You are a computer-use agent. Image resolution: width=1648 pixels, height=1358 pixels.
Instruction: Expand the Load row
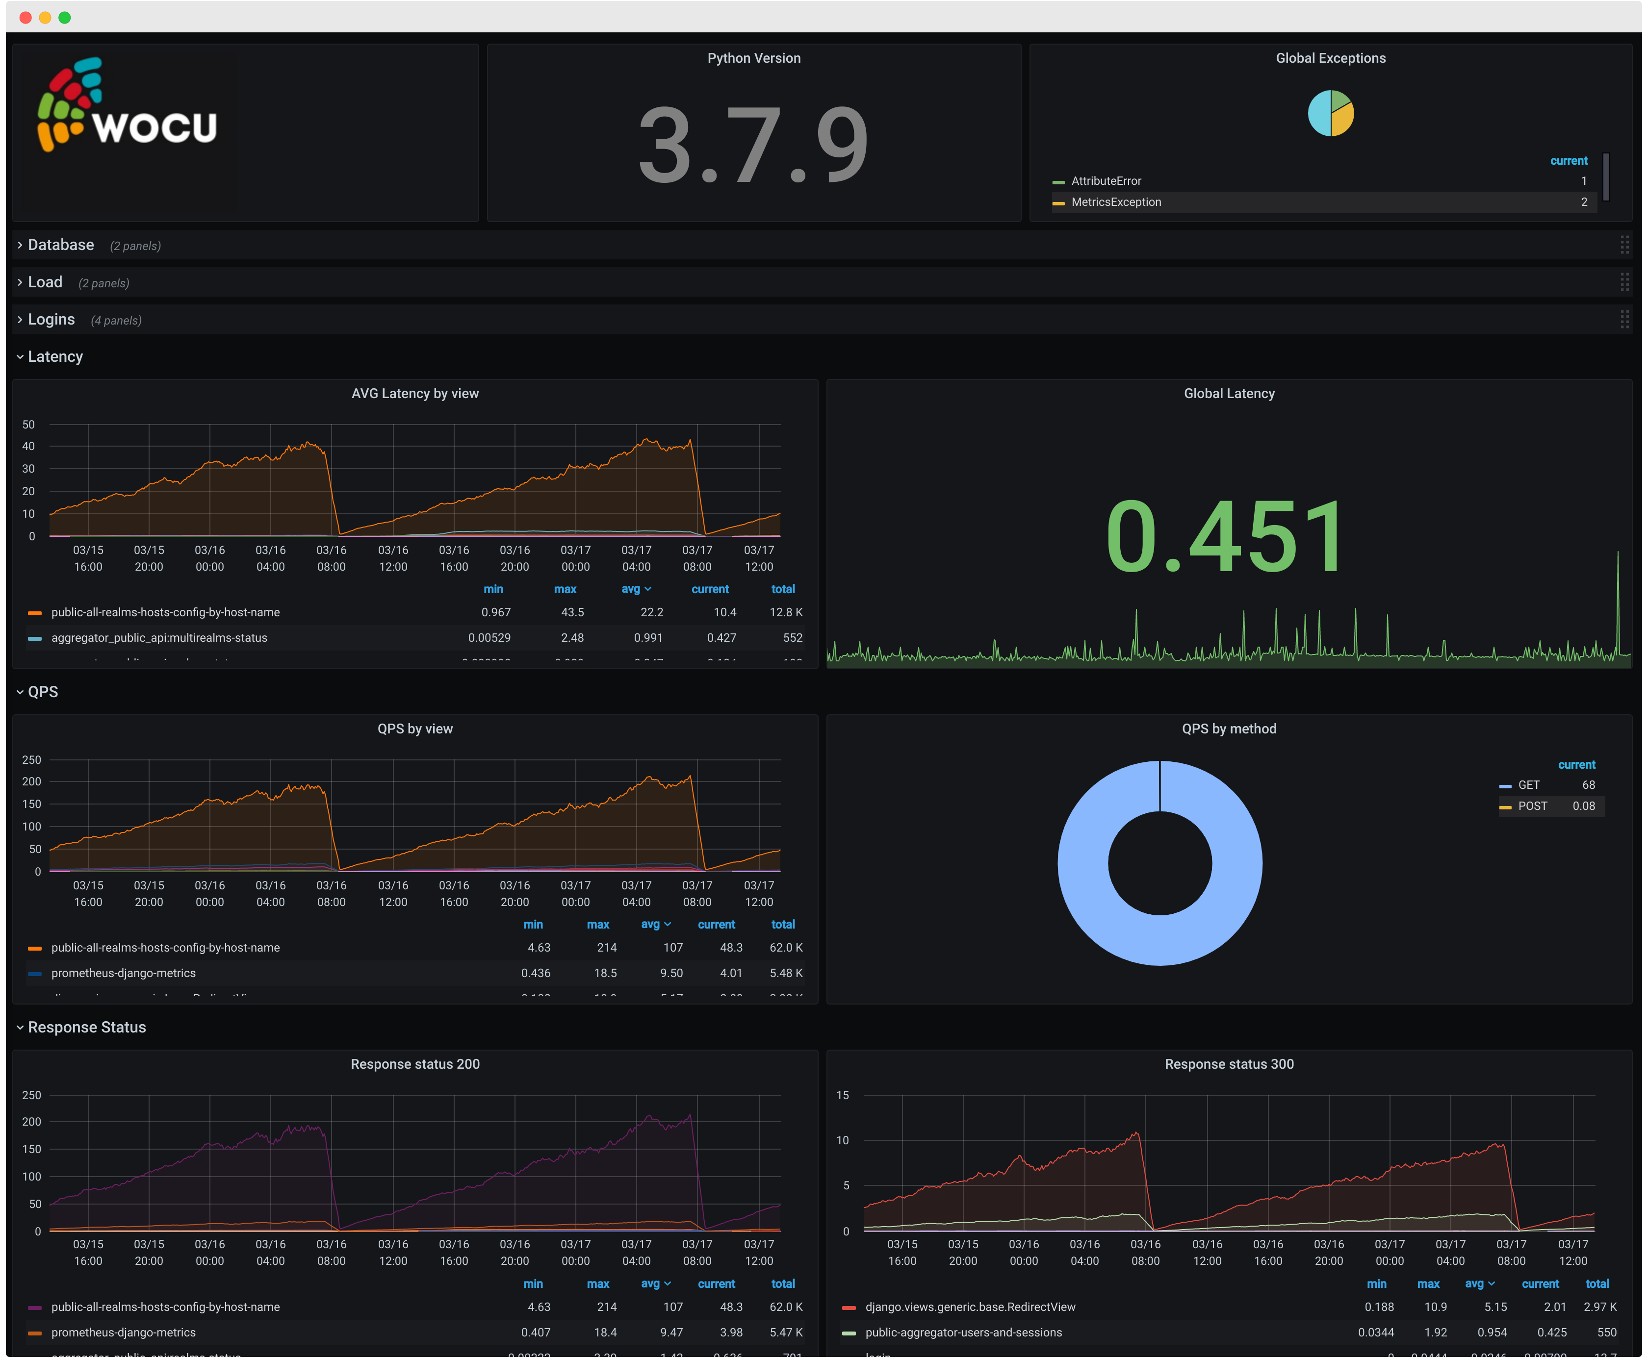pos(45,282)
